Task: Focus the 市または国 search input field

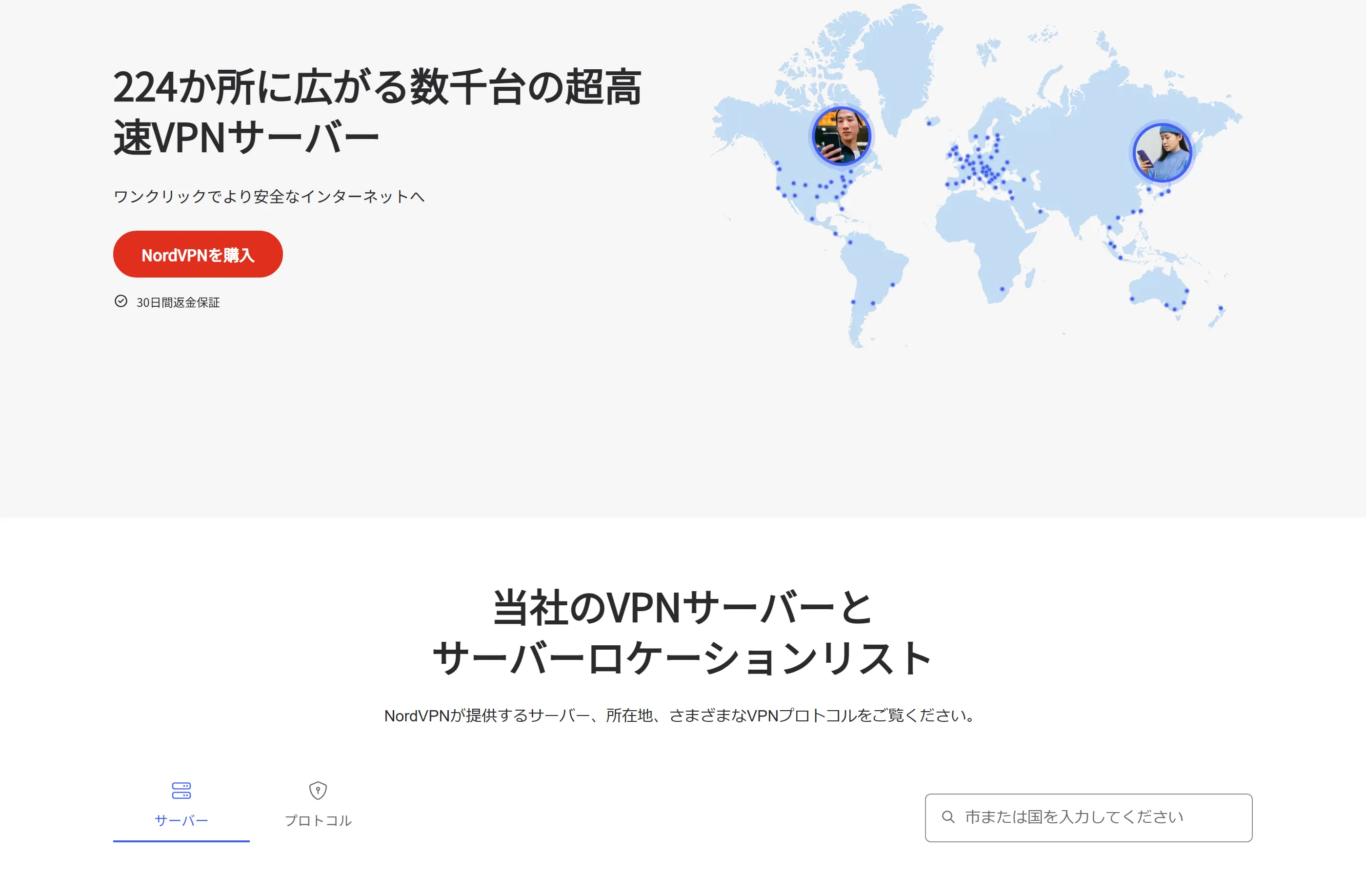Action: pos(1088,817)
